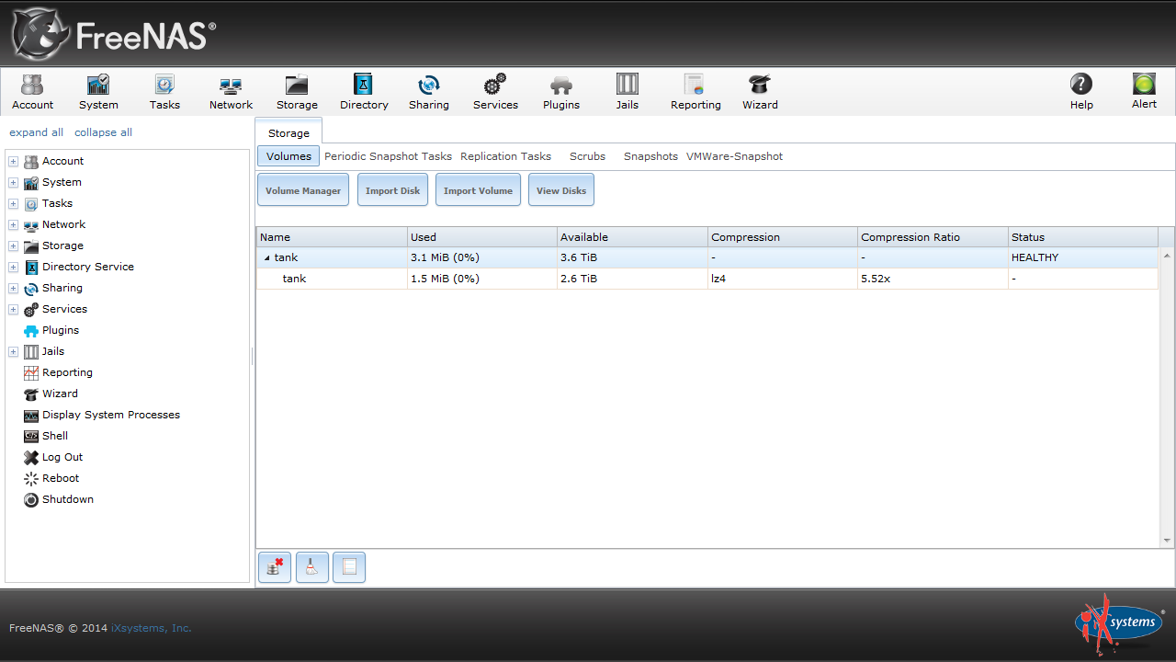Sort table by Available column header
The height and width of the screenshot is (662, 1176).
[x=632, y=237]
